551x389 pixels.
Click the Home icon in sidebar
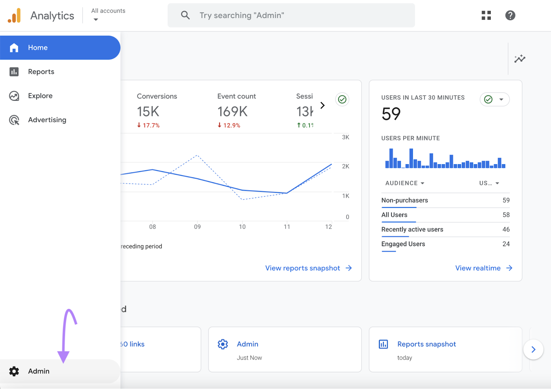point(14,48)
